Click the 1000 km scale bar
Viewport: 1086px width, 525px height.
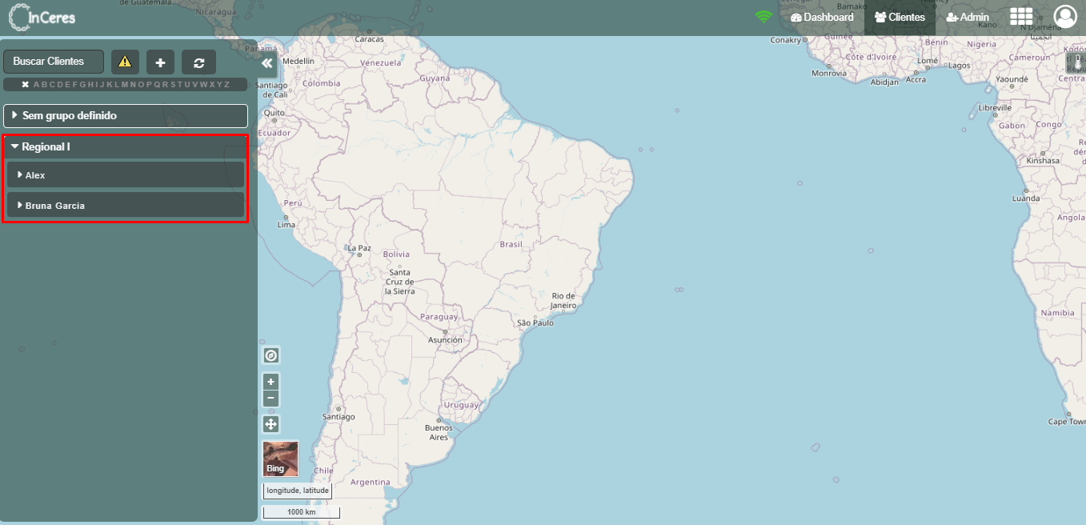click(x=302, y=512)
